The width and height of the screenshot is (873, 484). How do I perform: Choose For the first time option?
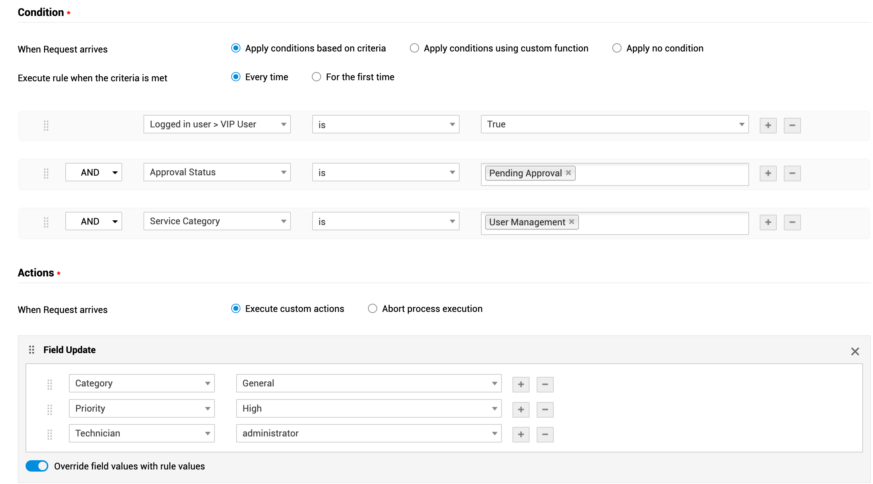tap(316, 77)
